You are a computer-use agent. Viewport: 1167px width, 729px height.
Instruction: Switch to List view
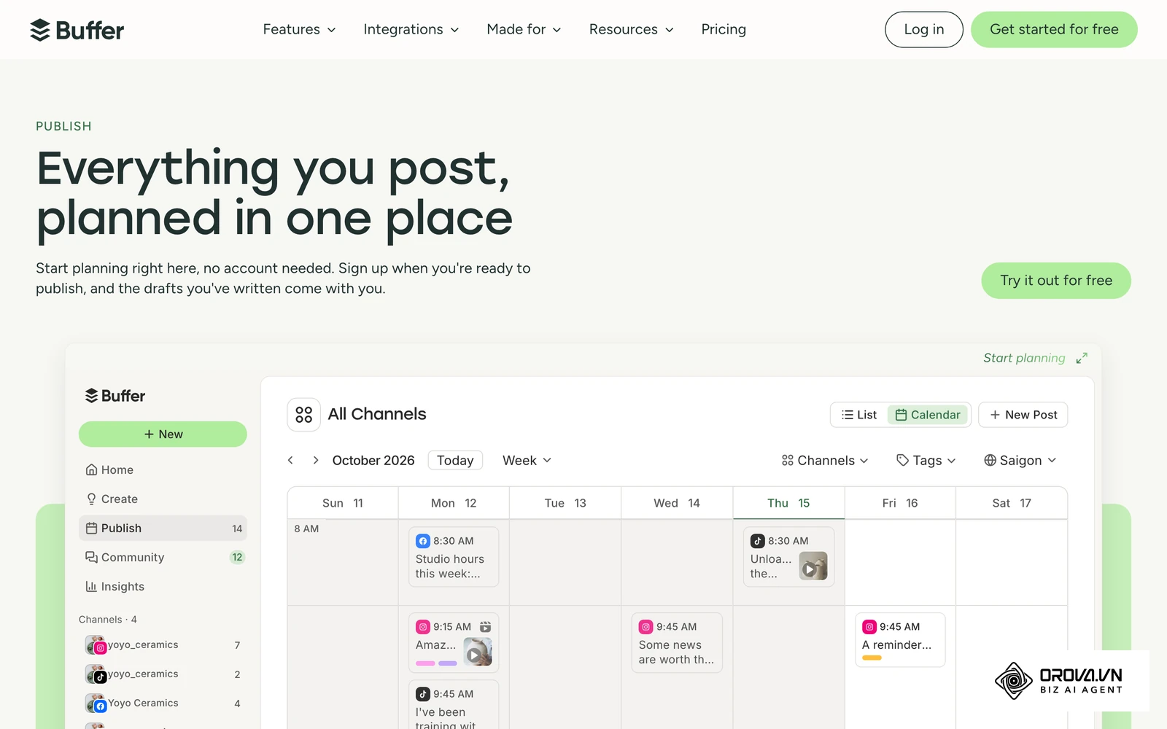tap(859, 415)
